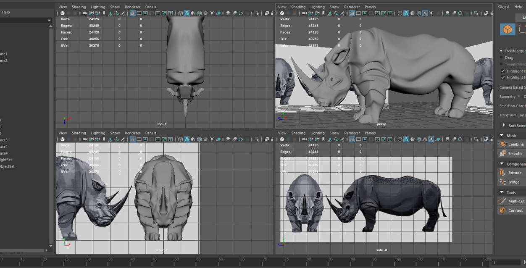This screenshot has width=526, height=268.
Task: Select Wireframe cube icon in persp panel toolbar
Action: click(400, 13)
